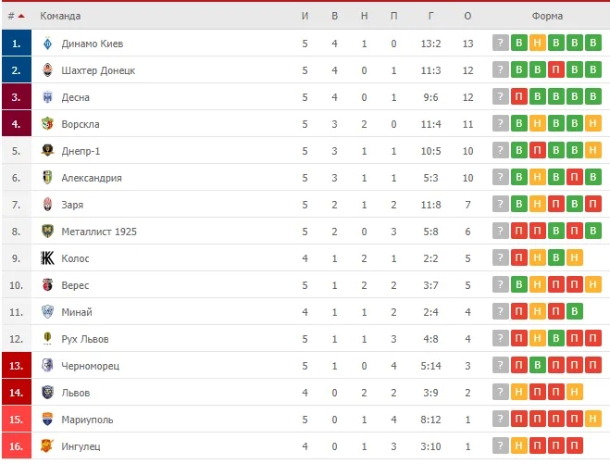Sort standings by the Г goals column
Screen dimensions: 610x464
point(430,16)
